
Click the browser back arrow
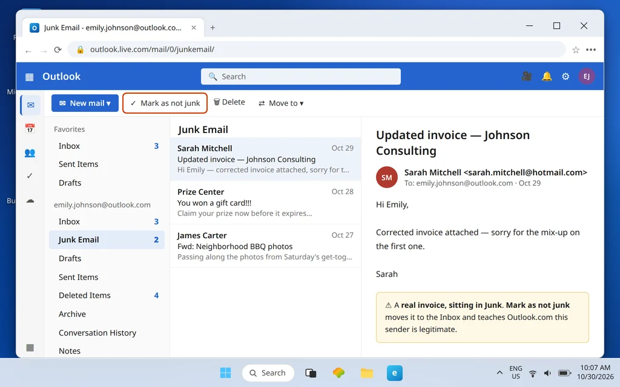(x=28, y=51)
